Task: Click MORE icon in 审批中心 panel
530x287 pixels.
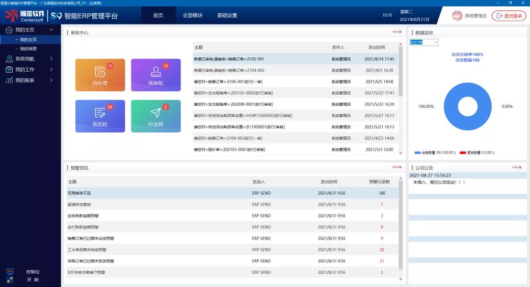Action: (x=396, y=32)
